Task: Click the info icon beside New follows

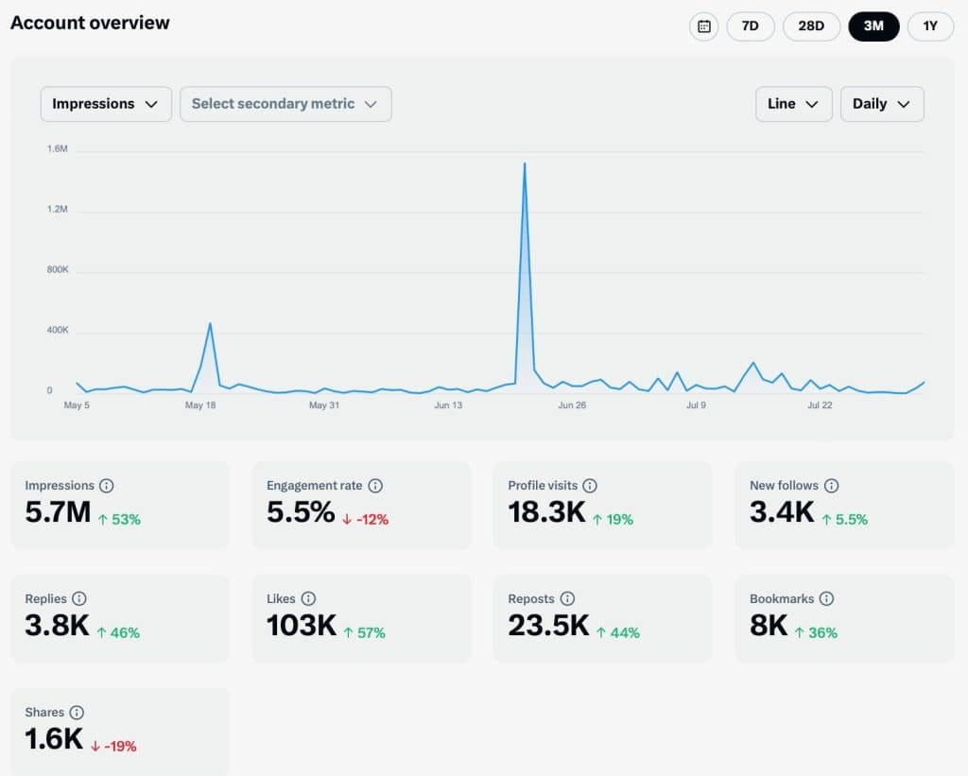Action: (x=831, y=486)
